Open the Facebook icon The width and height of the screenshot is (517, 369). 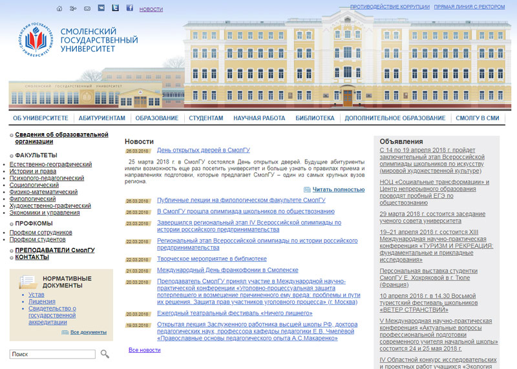pos(130,8)
